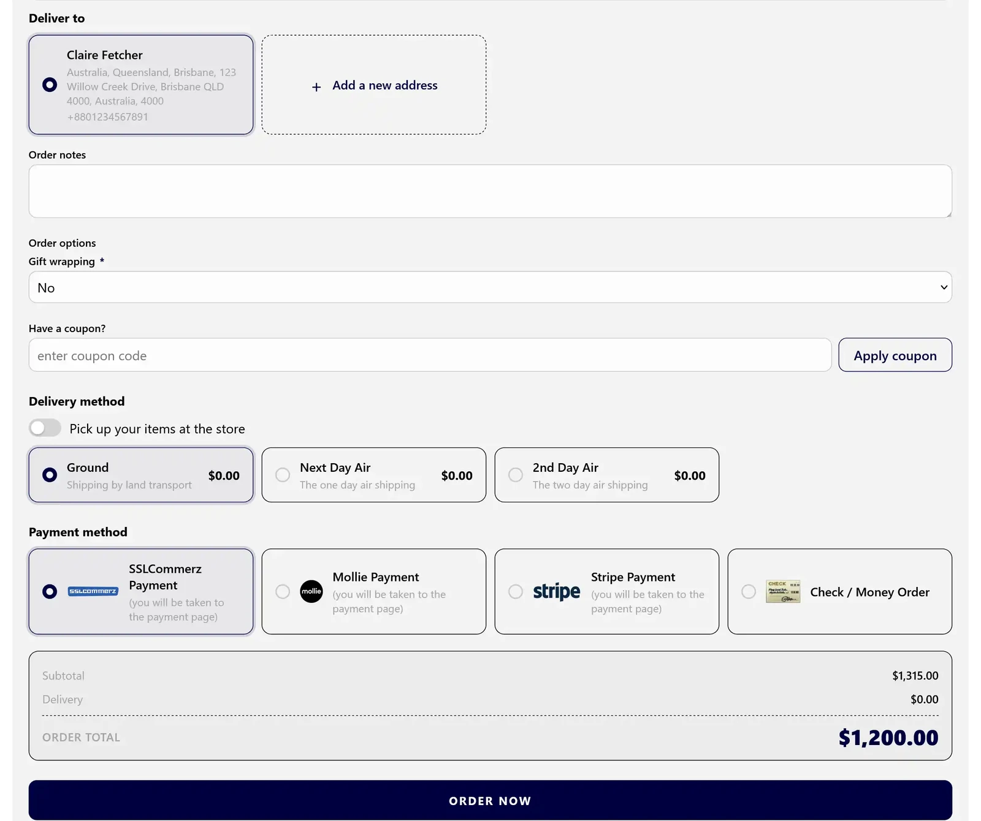
Task: Click the phone number +8801234567891
Action: click(x=107, y=117)
